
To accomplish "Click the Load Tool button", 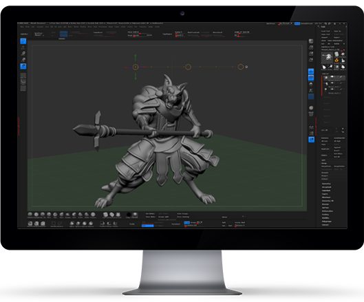I will coord(325,31).
